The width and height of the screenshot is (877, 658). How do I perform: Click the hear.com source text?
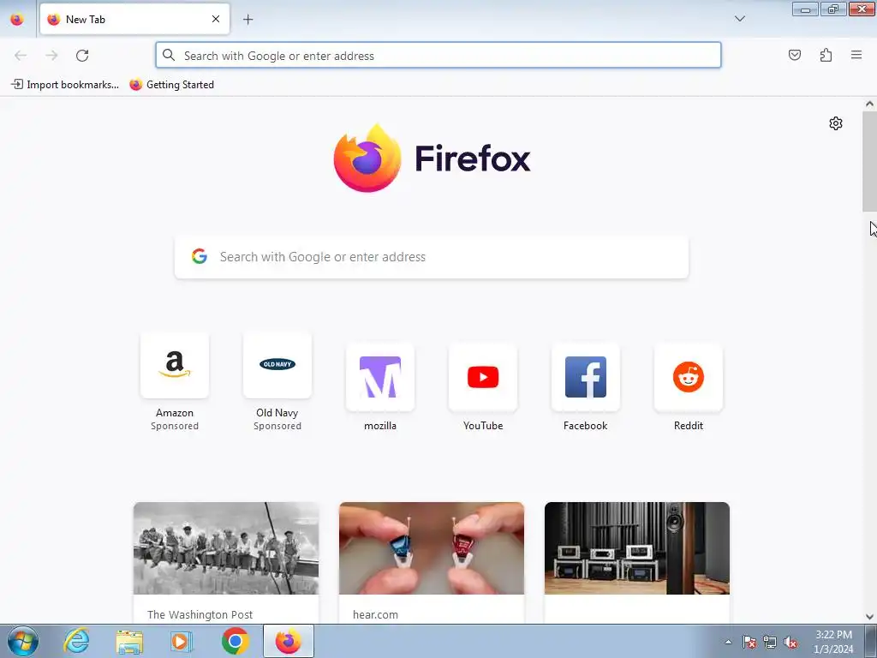[x=375, y=614]
